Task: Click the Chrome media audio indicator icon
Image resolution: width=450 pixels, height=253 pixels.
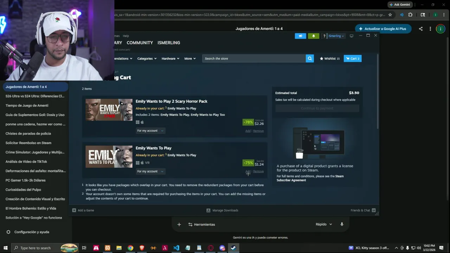Action: [401, 15]
